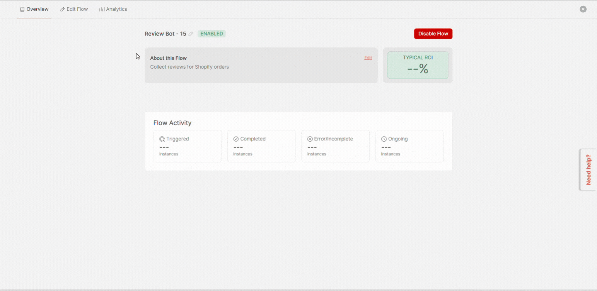This screenshot has height=291, width=597.
Task: Click the Error/Incomplete label
Action: [x=334, y=139]
